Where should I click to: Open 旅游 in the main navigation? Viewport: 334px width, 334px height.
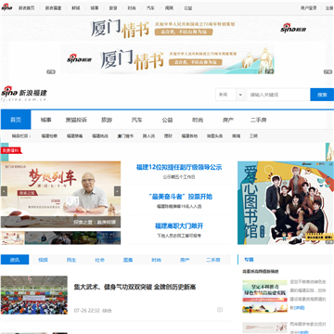[107, 120]
